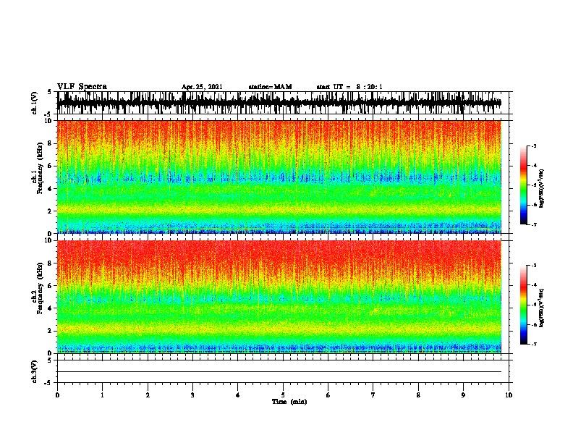Click the "Time (min)" x-axis label
The image size is (573, 443).
click(x=289, y=402)
